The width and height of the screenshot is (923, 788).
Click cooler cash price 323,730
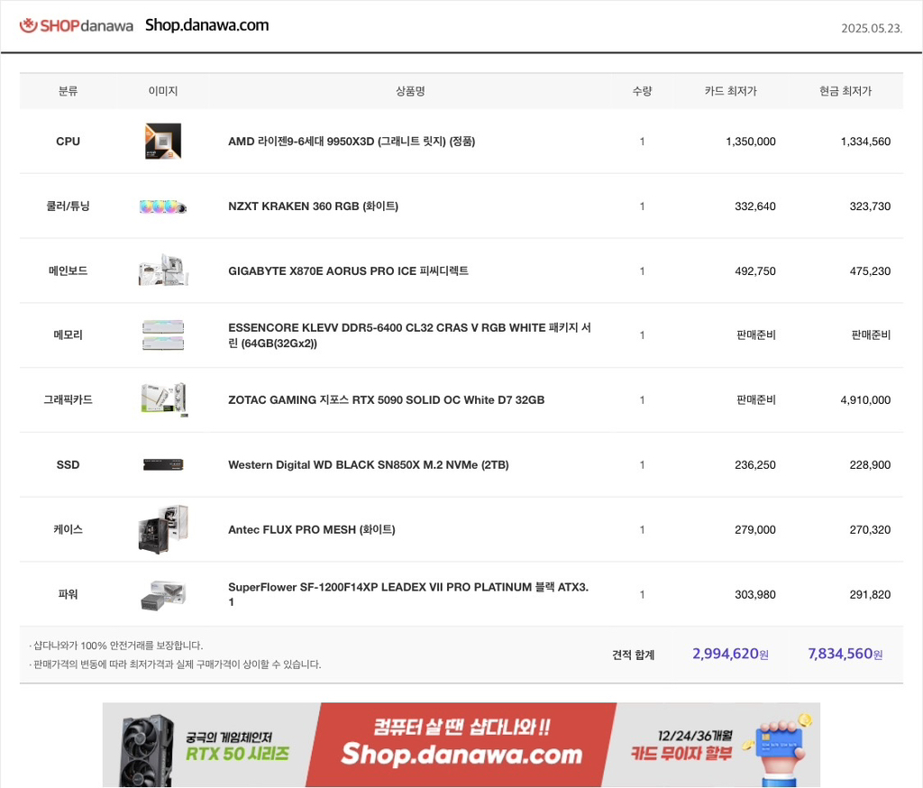(x=870, y=206)
